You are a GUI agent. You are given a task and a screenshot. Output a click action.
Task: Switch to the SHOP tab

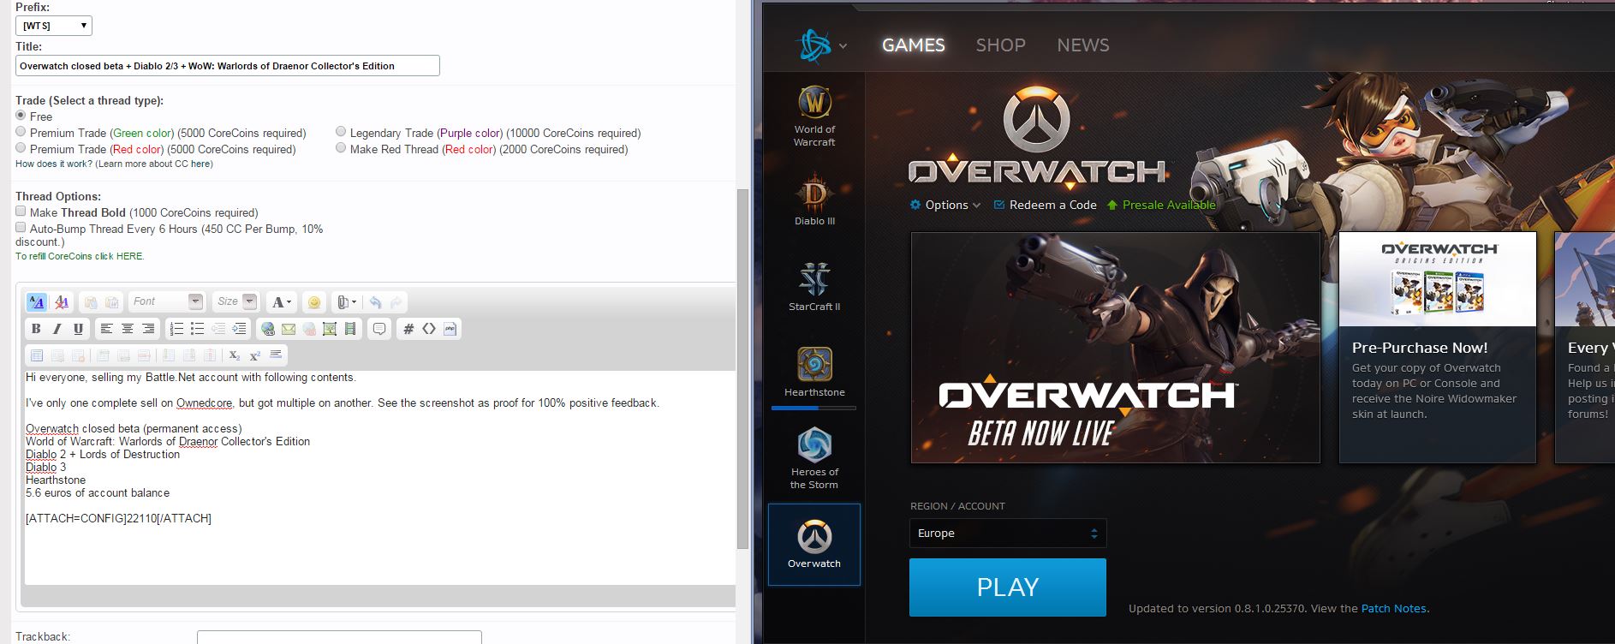1001,45
